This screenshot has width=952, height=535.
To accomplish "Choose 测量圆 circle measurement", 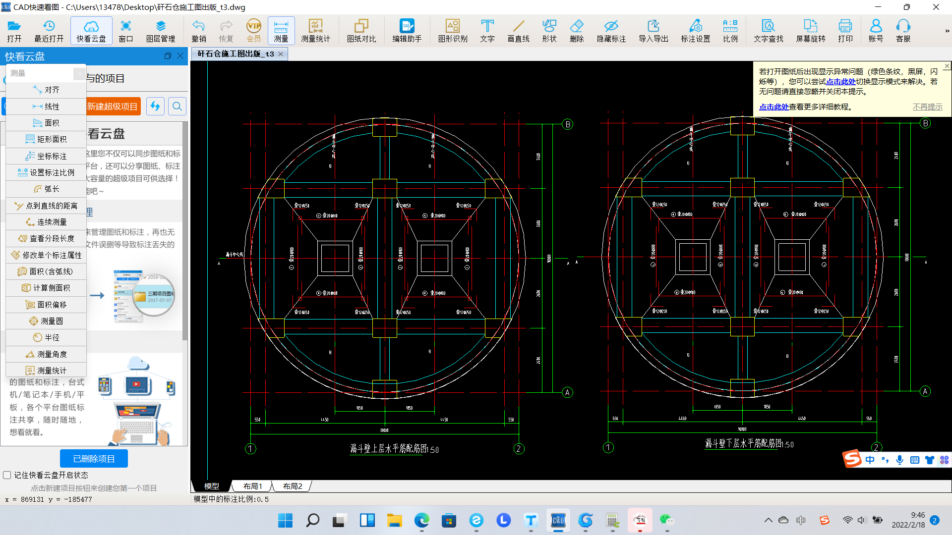I will (46, 321).
